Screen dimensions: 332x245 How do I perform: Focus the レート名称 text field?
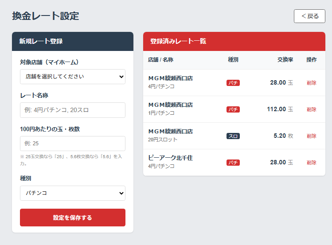[x=73, y=110]
